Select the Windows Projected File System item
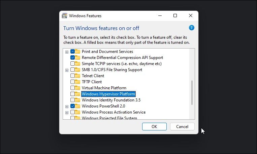Viewport: 257px width, 154px height. [x=109, y=118]
